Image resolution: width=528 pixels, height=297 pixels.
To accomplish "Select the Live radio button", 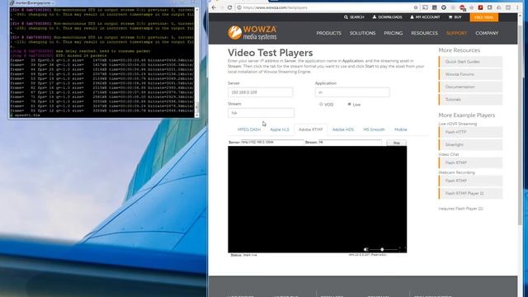I will [x=349, y=105].
